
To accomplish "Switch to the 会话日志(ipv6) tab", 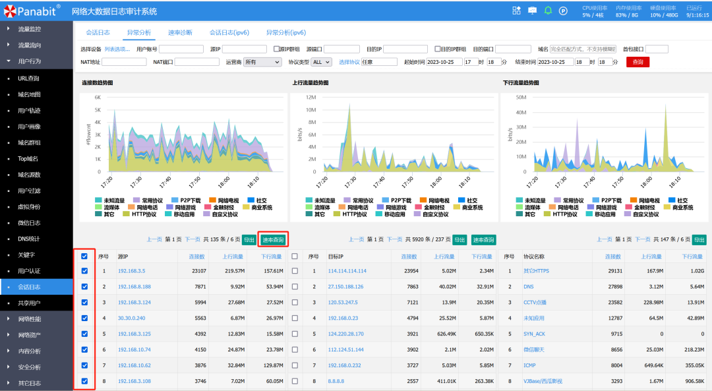I will pyautogui.click(x=229, y=32).
